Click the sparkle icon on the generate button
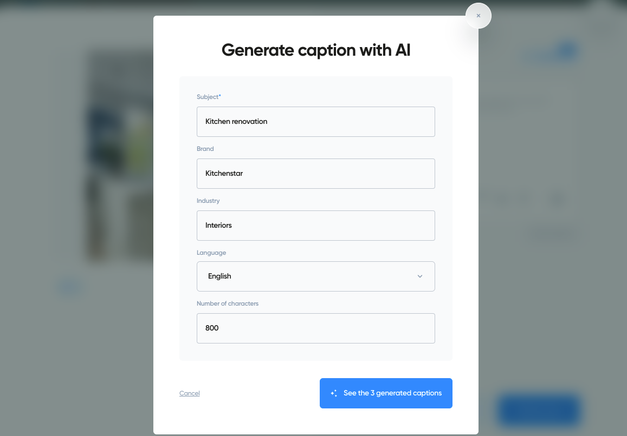Image resolution: width=627 pixels, height=436 pixels. pos(334,393)
